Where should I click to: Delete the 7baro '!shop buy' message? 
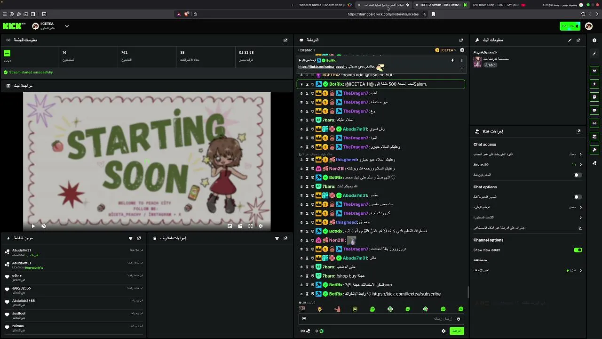click(301, 276)
